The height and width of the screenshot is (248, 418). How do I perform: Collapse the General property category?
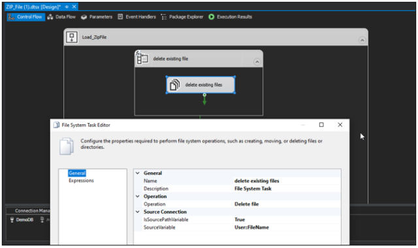click(x=138, y=173)
